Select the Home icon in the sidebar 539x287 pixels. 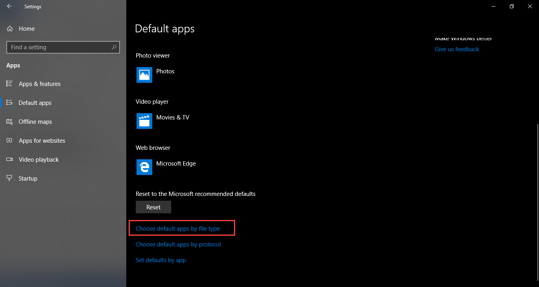[x=9, y=28]
